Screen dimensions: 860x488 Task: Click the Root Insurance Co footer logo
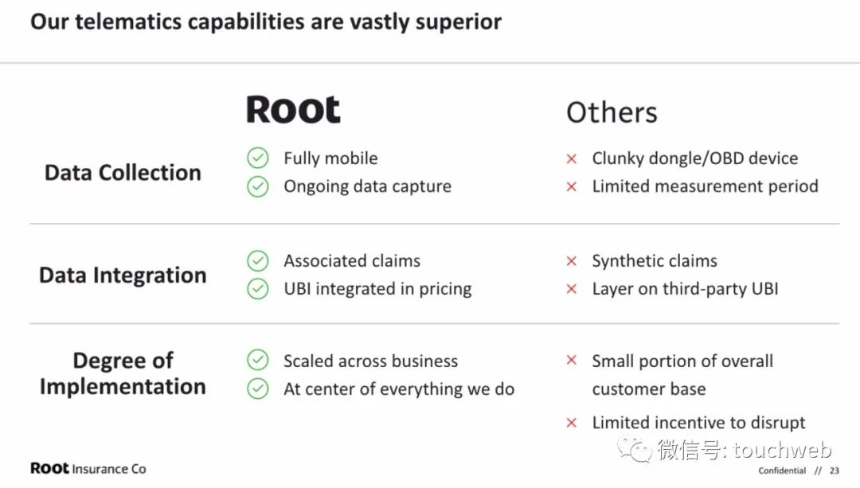(88, 468)
